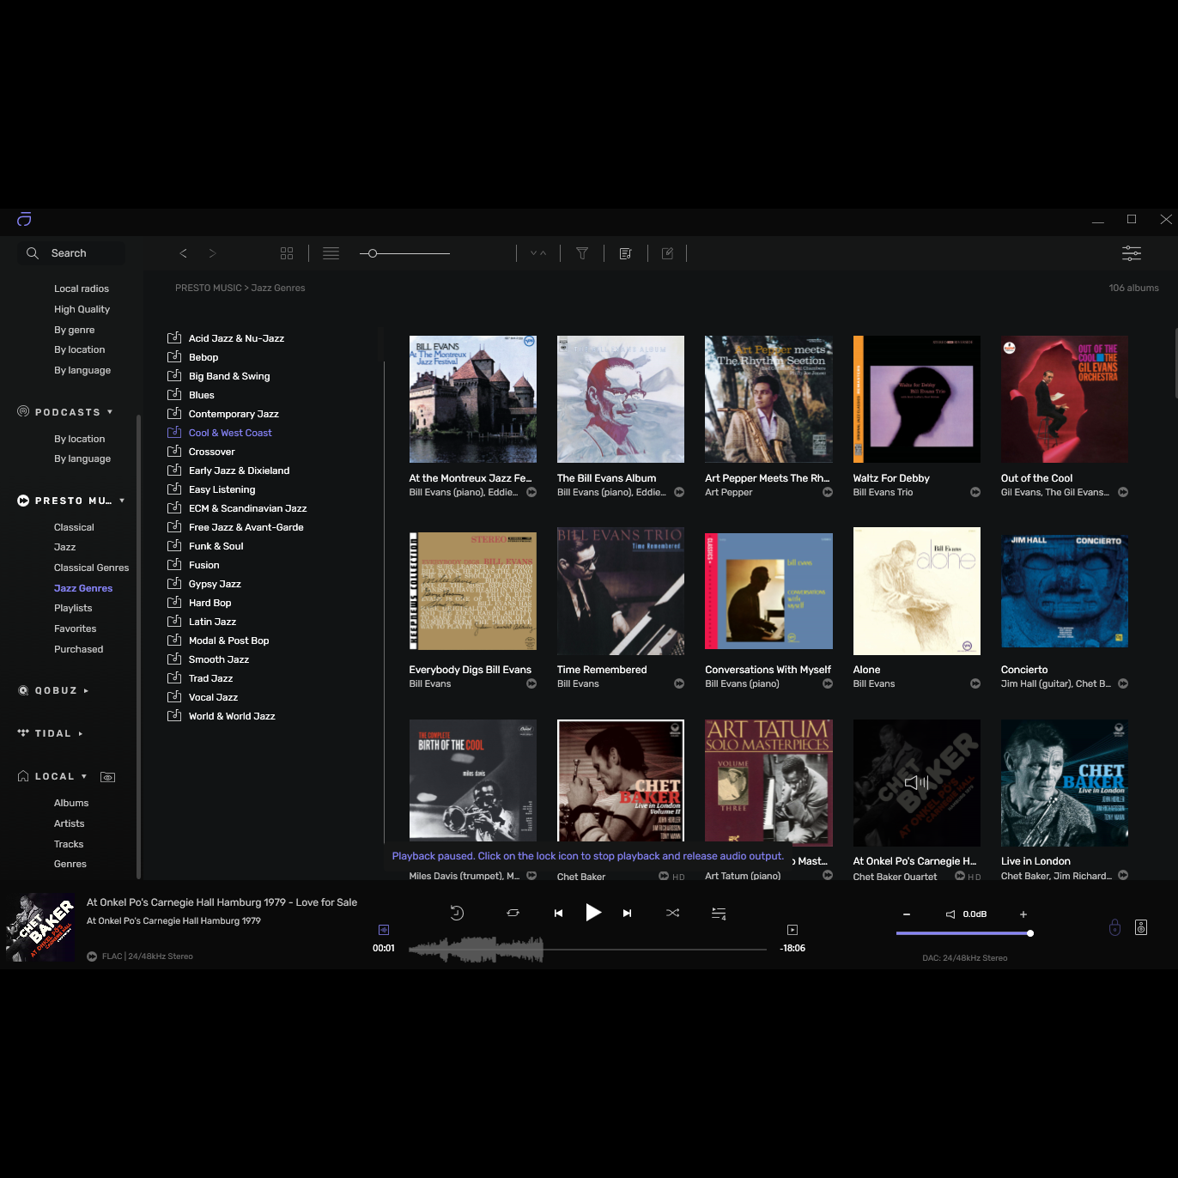The width and height of the screenshot is (1178, 1178).
Task: Open Playlists under Presto Music
Action: point(73,608)
